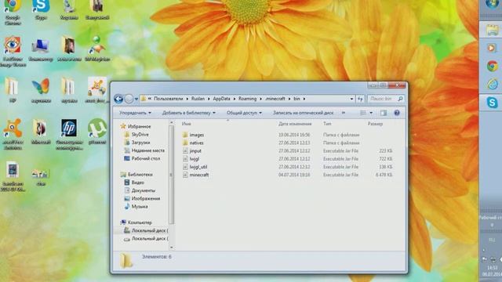502x282 pixels.
Task: Open recent pages dropdown beside Forward
Action: (136, 99)
